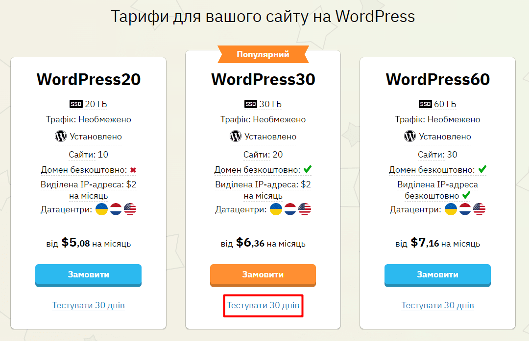Click the WordPress logo icon in WordPress20 card
The width and height of the screenshot is (529, 341).
coord(61,136)
